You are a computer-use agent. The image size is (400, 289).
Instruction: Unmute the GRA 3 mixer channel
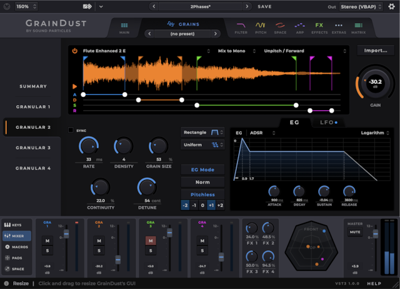[151, 241]
